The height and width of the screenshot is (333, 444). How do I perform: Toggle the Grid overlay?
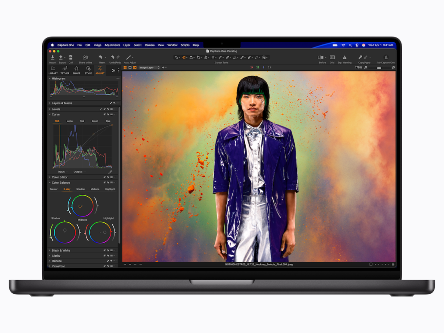tap(332, 58)
